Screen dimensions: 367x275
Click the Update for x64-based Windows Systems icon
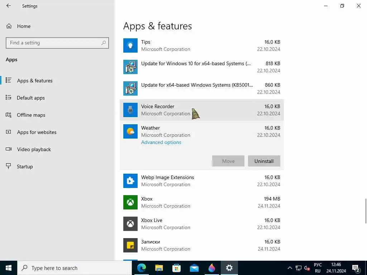pos(130,88)
